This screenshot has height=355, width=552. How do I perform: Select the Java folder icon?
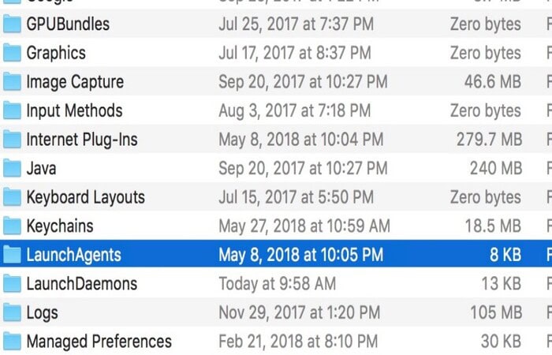[12, 168]
